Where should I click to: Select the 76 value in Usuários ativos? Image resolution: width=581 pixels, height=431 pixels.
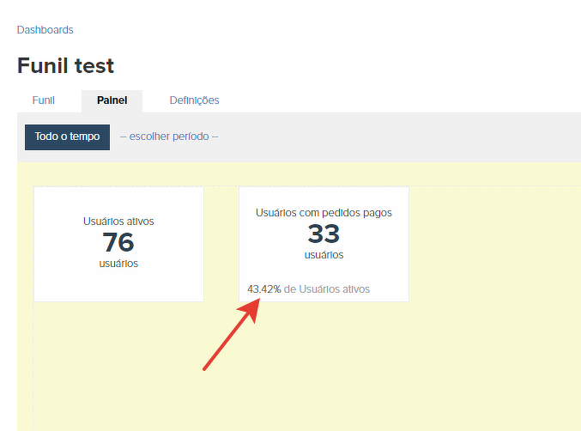click(x=118, y=242)
